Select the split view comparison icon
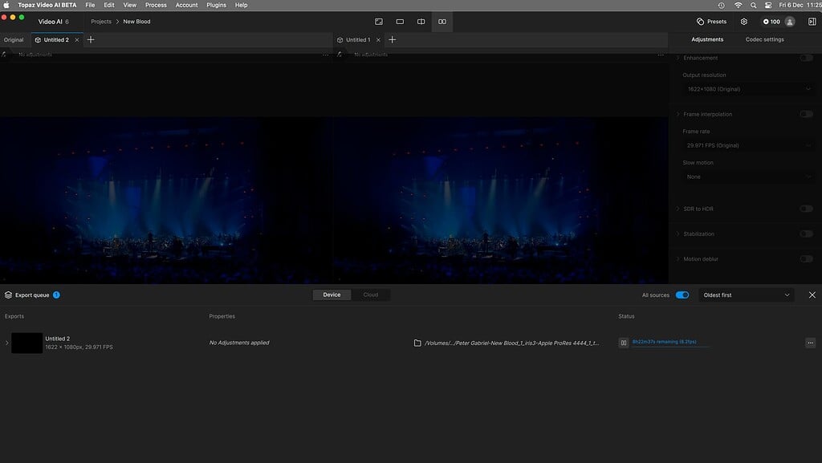This screenshot has width=822, height=463. 421,22
